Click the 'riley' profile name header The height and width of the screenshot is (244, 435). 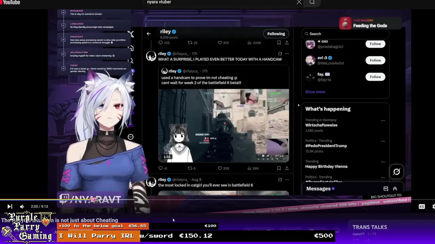(166, 32)
